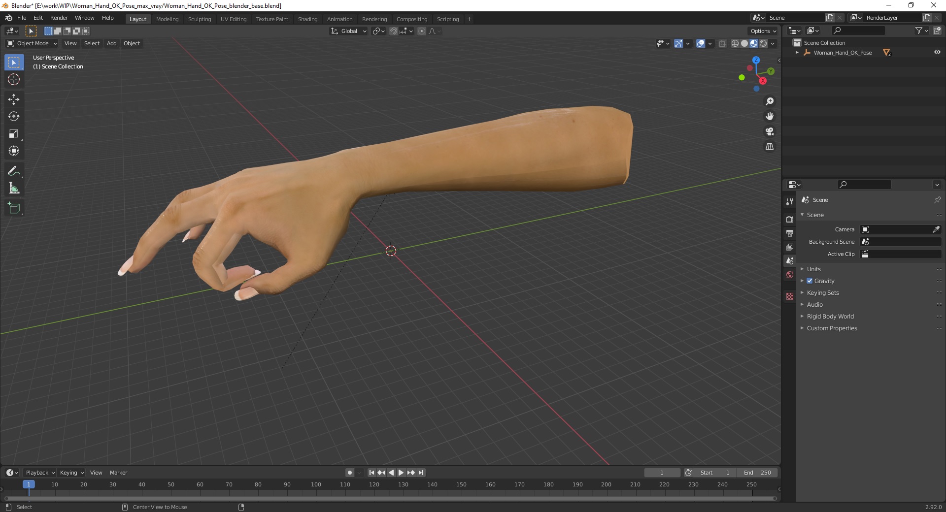This screenshot has width=946, height=512.
Task: Open the Output properties tab
Action: point(790,233)
